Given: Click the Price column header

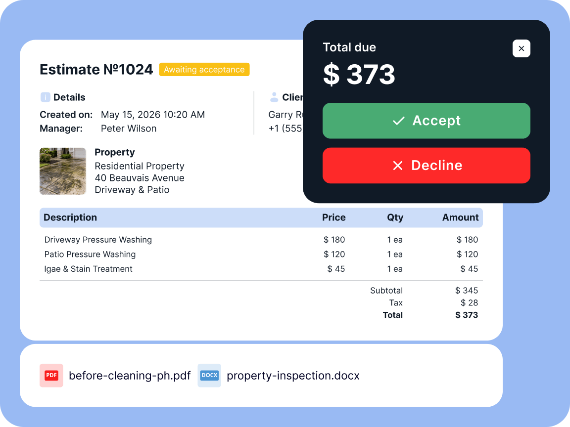Looking at the screenshot, I should coord(333,217).
